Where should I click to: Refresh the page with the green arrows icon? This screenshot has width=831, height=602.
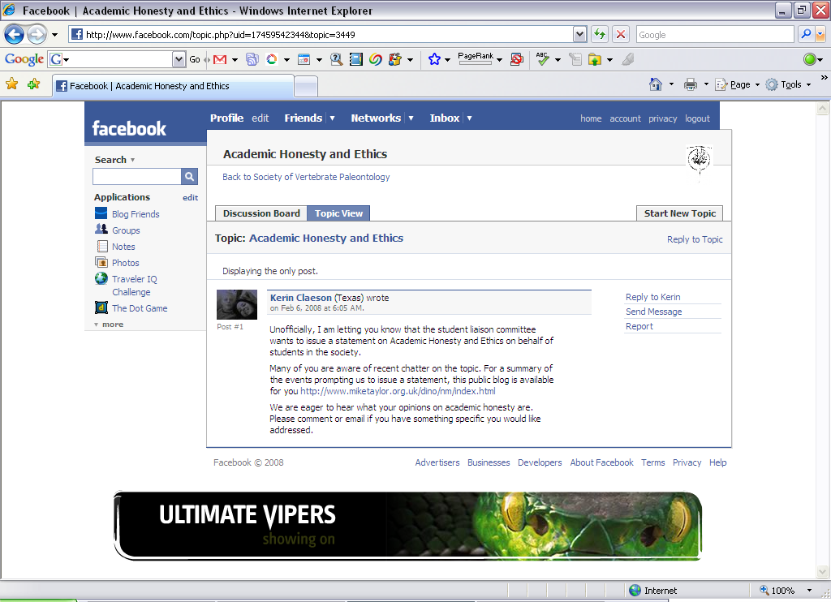(600, 34)
